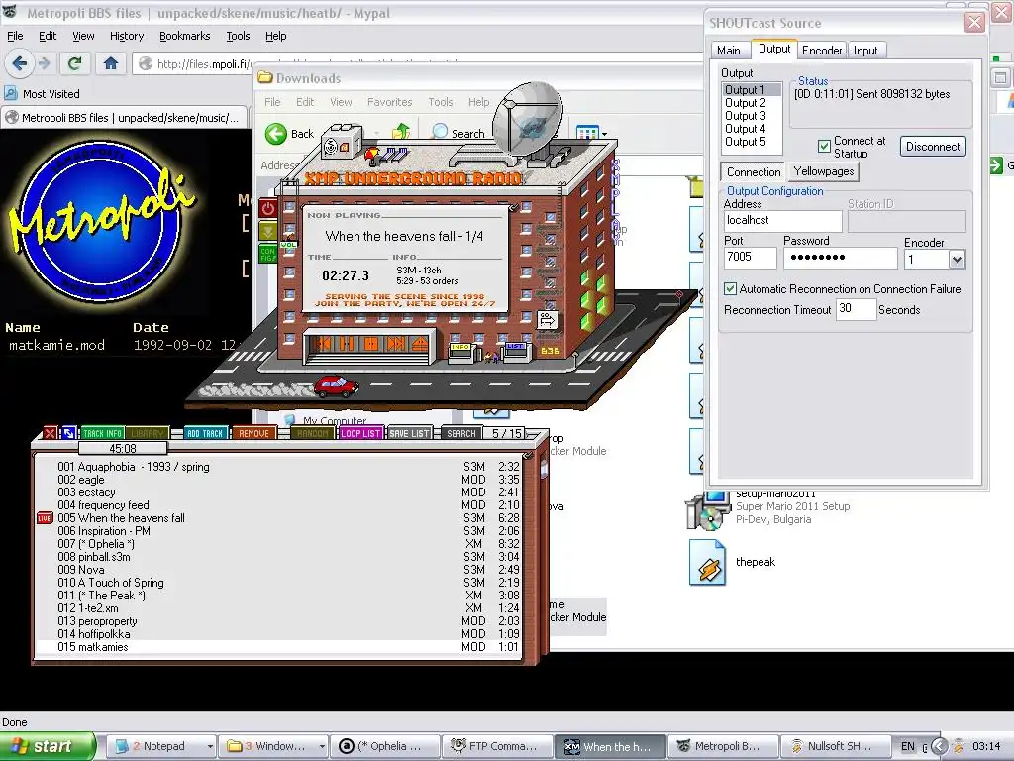Screen dimensions: 1014x761
Task: Click the REMOVE playlist button
Action: click(253, 434)
